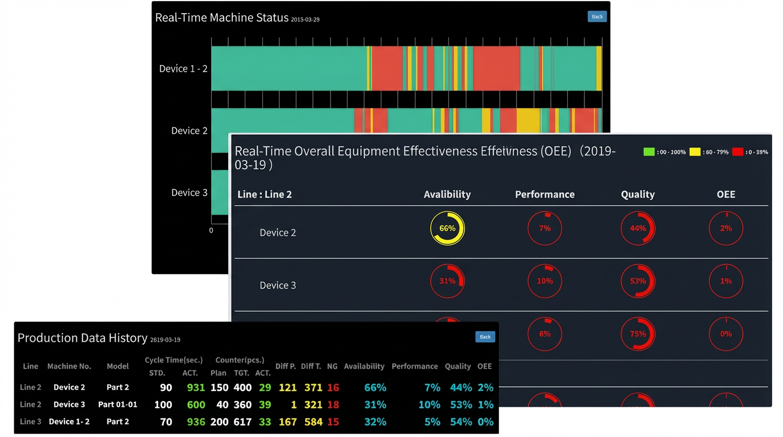Select the Part 01-01 model cell
This screenshot has height=437, width=783.
click(x=118, y=405)
